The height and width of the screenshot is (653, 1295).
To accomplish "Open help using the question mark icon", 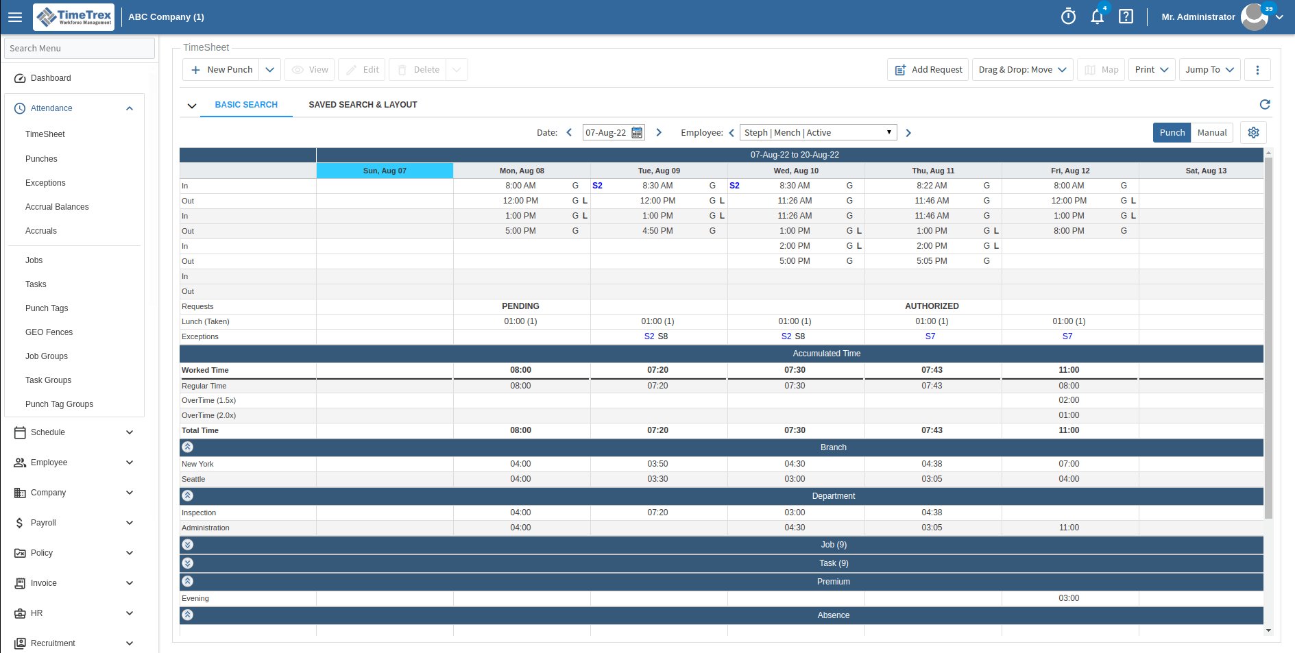I will 1125,16.
